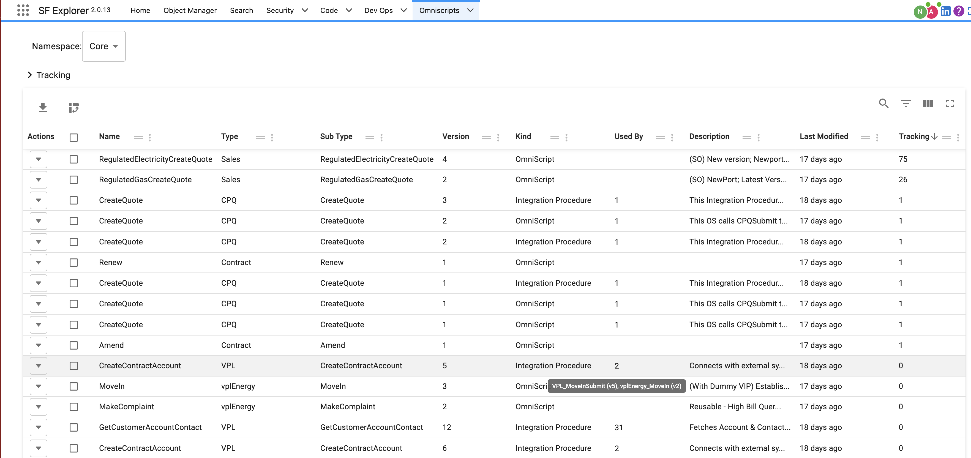Click the Tracking sort descending arrow
This screenshot has height=458, width=971.
click(934, 137)
